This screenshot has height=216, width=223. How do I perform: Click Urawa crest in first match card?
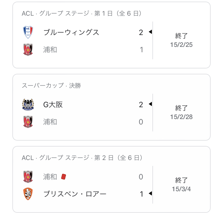point(28,50)
